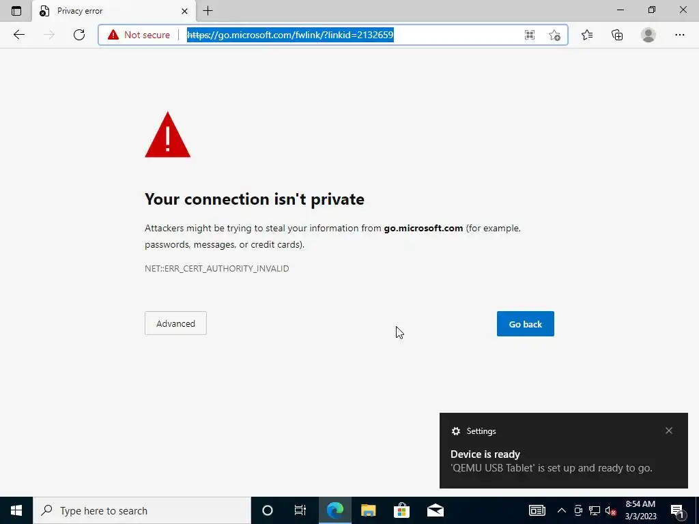
Task: Click the blue Go back button
Action: [x=525, y=324]
